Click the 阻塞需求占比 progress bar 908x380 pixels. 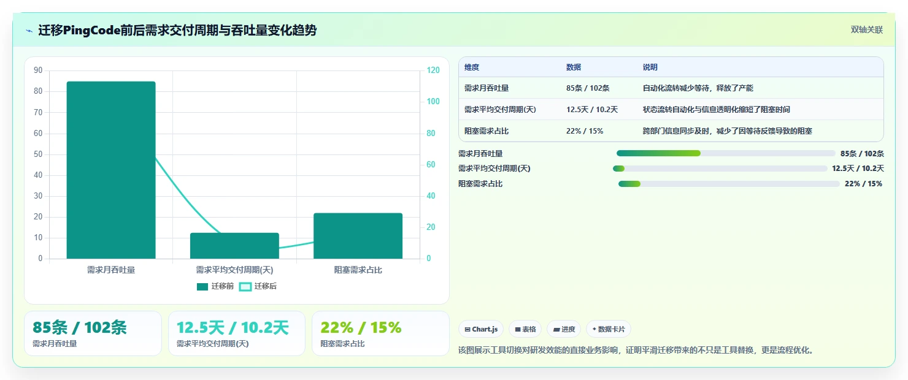[729, 184]
